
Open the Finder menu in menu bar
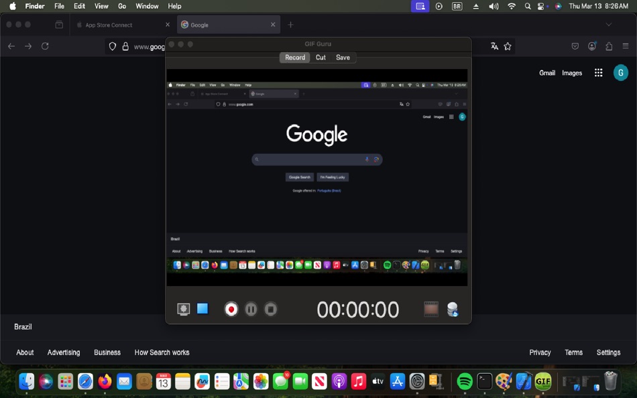click(35, 6)
